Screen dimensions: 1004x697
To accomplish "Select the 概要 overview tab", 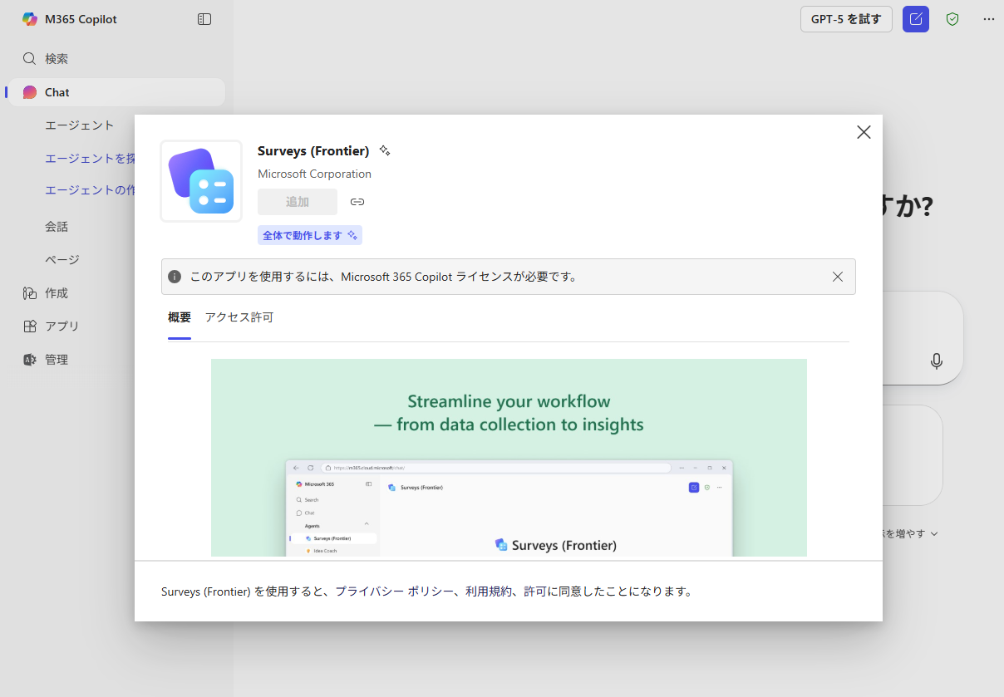I will point(179,317).
